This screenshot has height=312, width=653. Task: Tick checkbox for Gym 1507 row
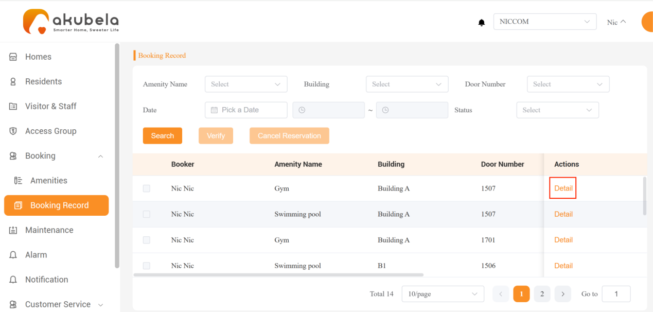coord(147,188)
